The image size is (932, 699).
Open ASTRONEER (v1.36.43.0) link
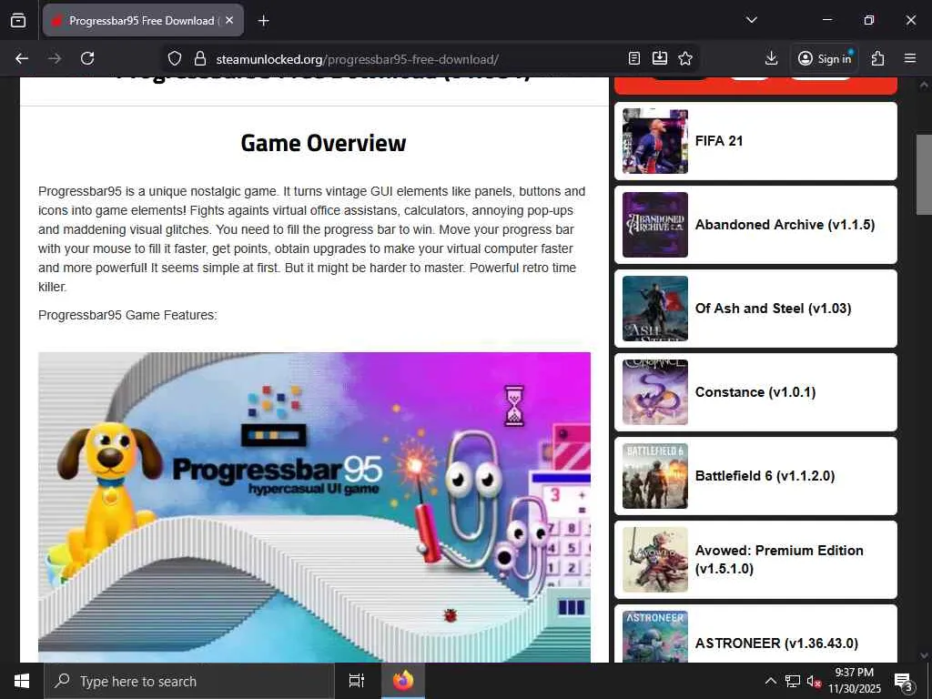[776, 643]
